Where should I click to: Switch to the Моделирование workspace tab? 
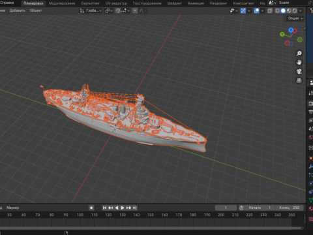pyautogui.click(x=62, y=3)
